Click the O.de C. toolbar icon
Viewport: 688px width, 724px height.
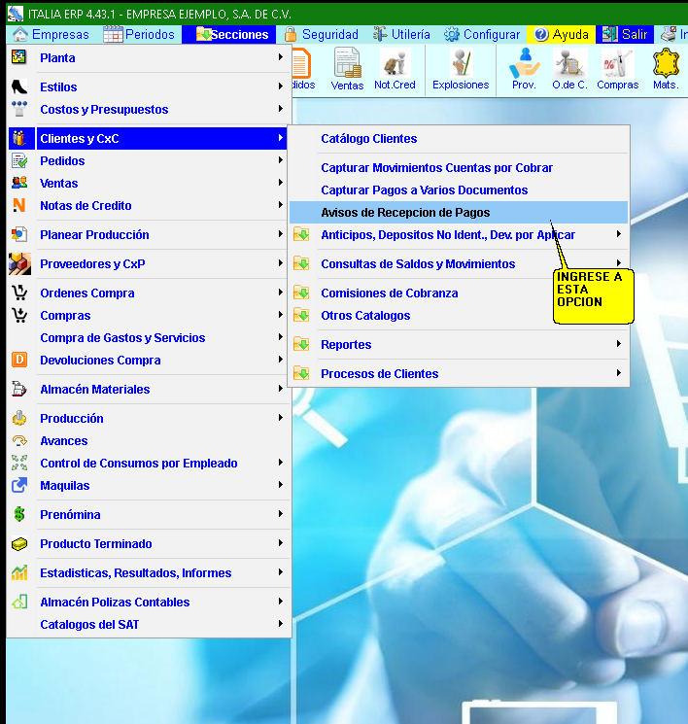tap(569, 69)
